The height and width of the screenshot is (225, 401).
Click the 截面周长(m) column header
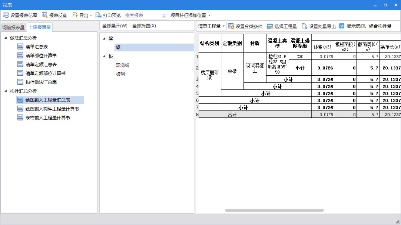pos(368,47)
